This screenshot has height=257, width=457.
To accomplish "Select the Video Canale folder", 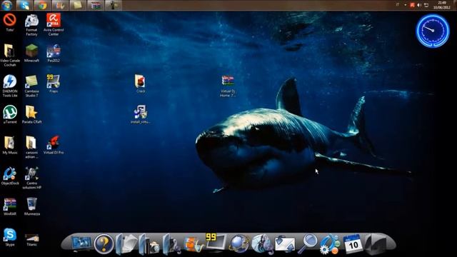I will point(9,55).
